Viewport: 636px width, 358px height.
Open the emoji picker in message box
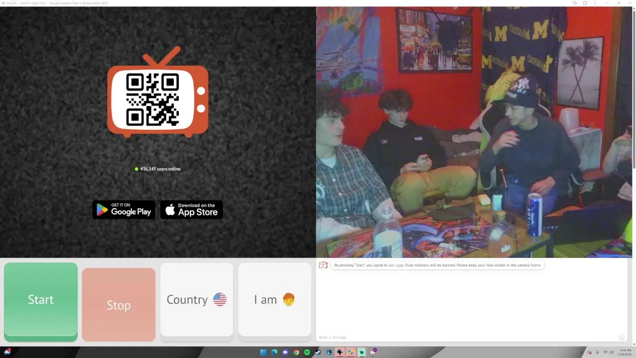coord(621,338)
